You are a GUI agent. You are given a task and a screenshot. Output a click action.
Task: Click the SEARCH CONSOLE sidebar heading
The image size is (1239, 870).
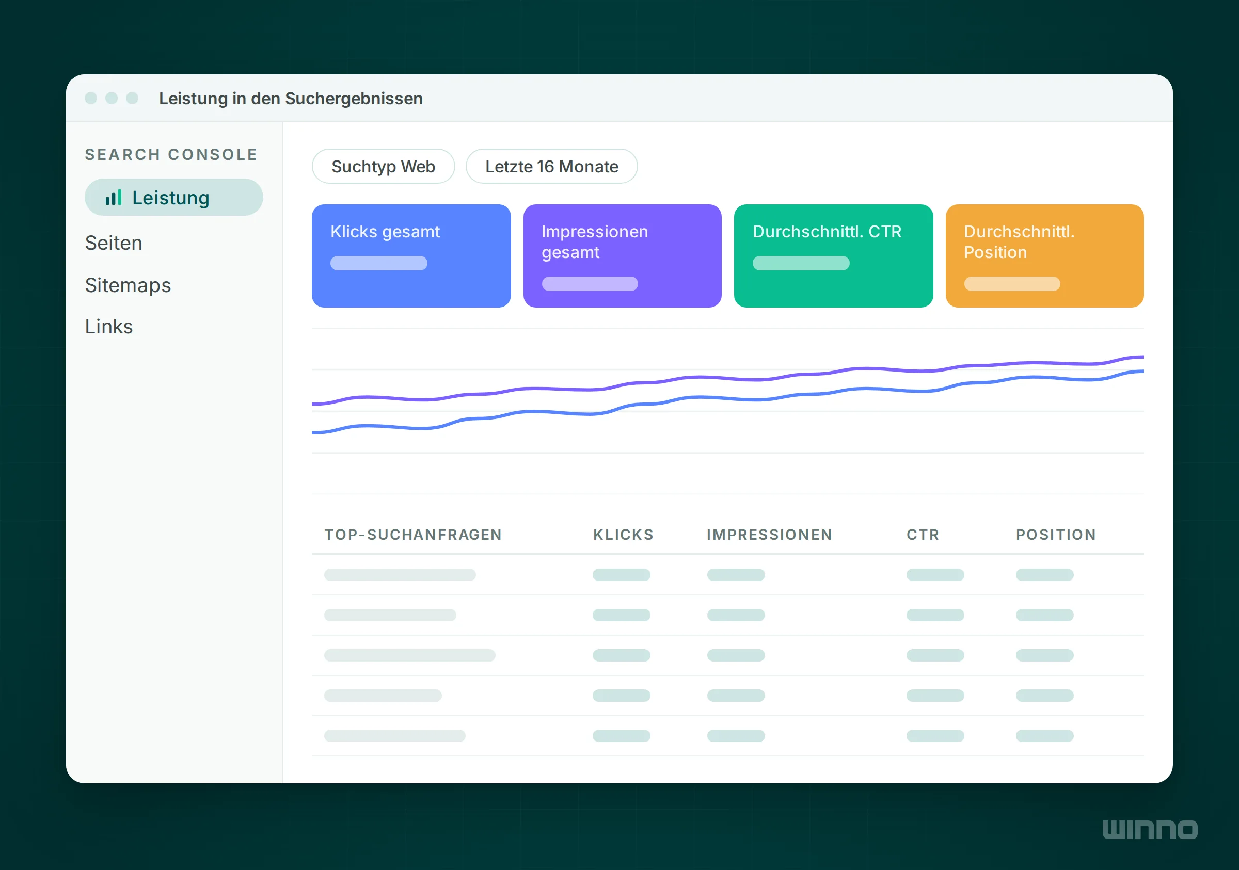coord(171,154)
